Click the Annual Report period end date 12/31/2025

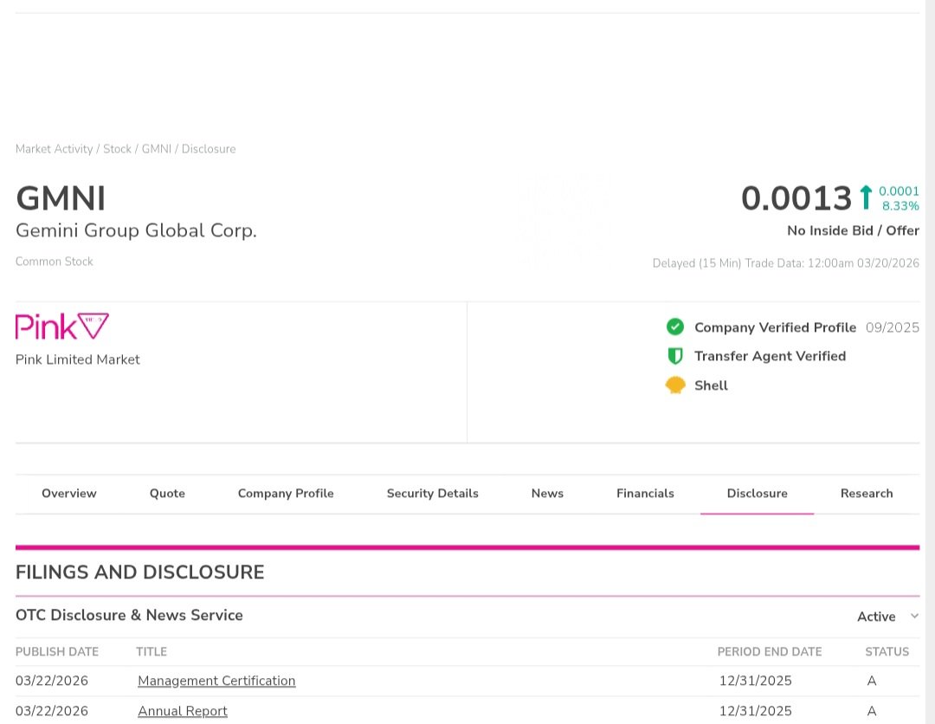(756, 711)
